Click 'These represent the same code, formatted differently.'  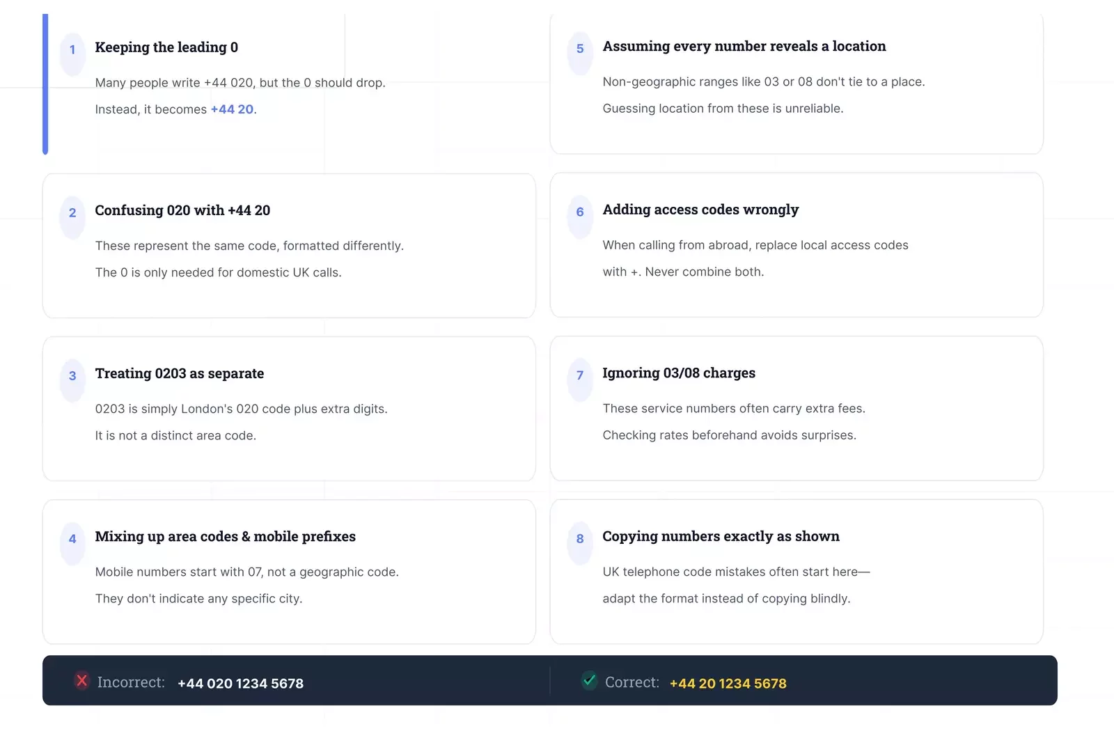coord(249,246)
